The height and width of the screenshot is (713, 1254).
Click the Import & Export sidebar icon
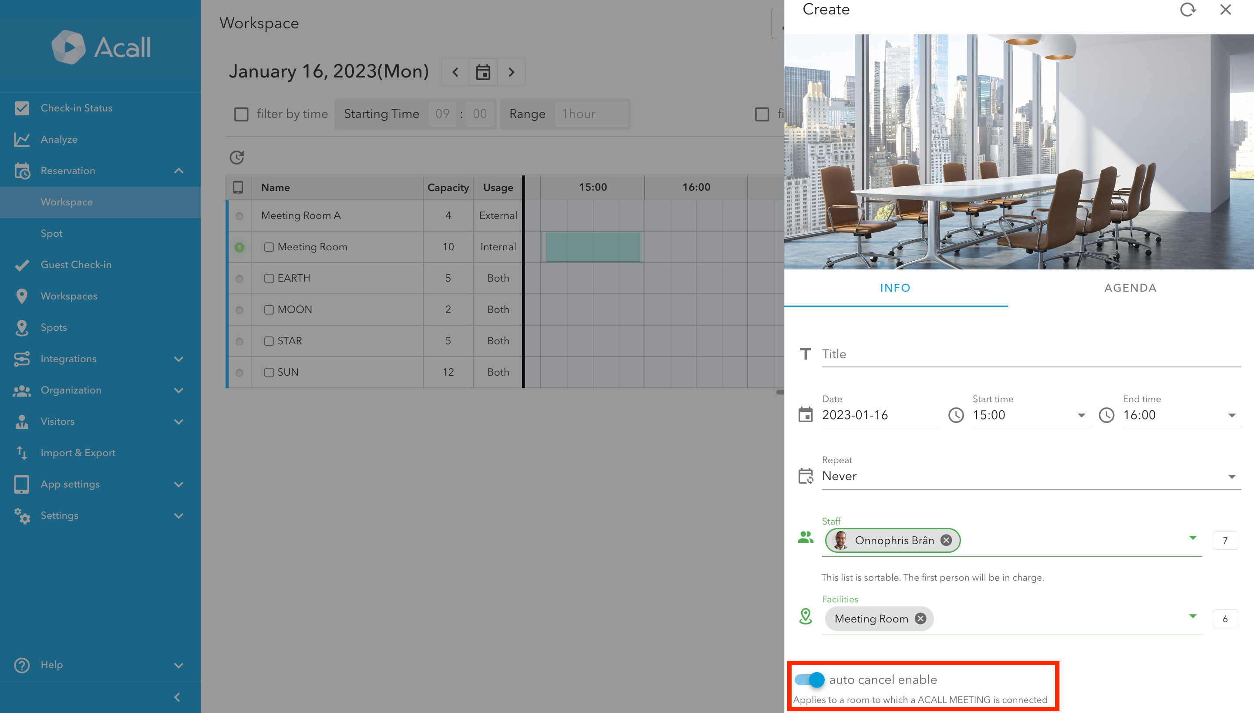[22, 453]
